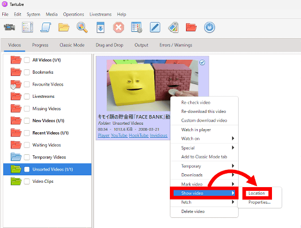Click the blue pencil edit toolbar icon
The image size is (301, 228).
click(155, 27)
